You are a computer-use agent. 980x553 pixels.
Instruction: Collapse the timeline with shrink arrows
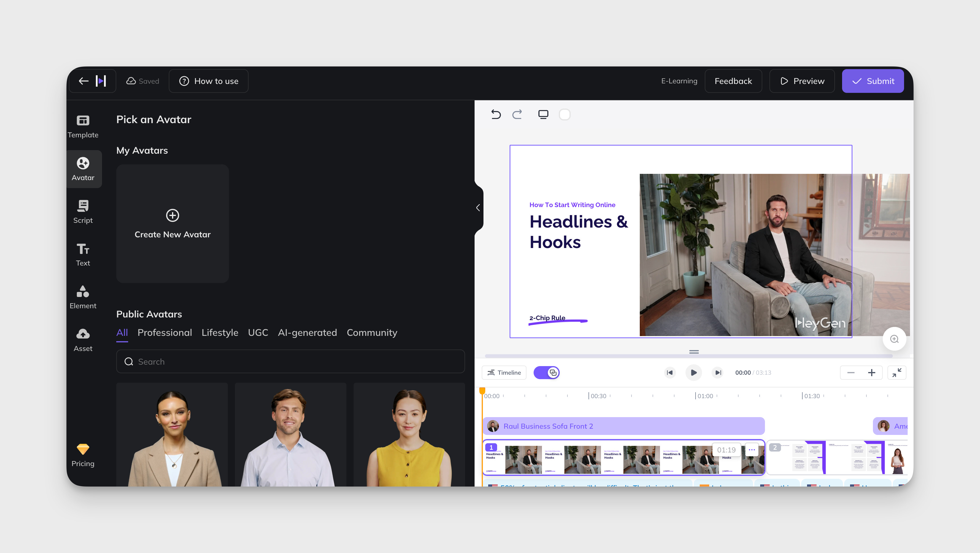pyautogui.click(x=897, y=372)
